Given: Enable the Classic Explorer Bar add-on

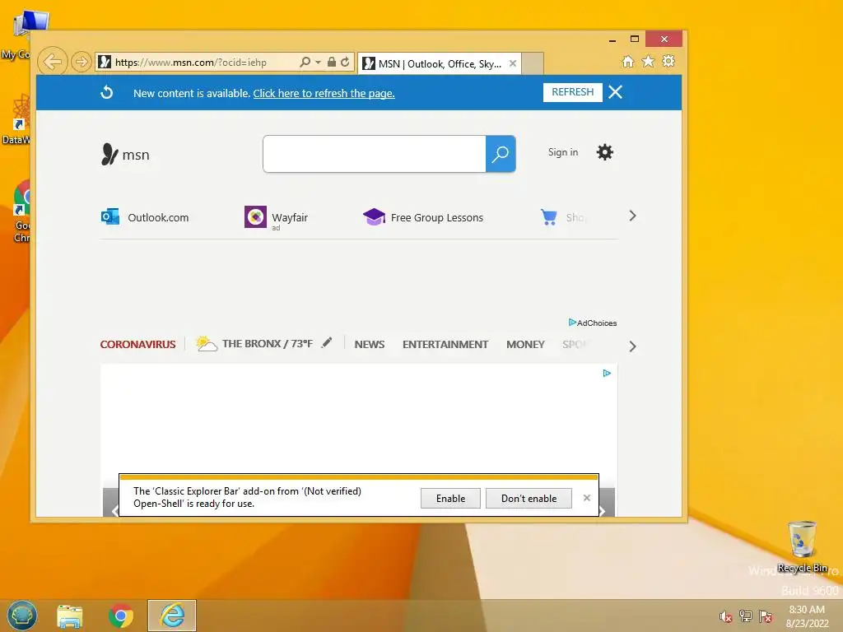Looking at the screenshot, I should pos(450,498).
